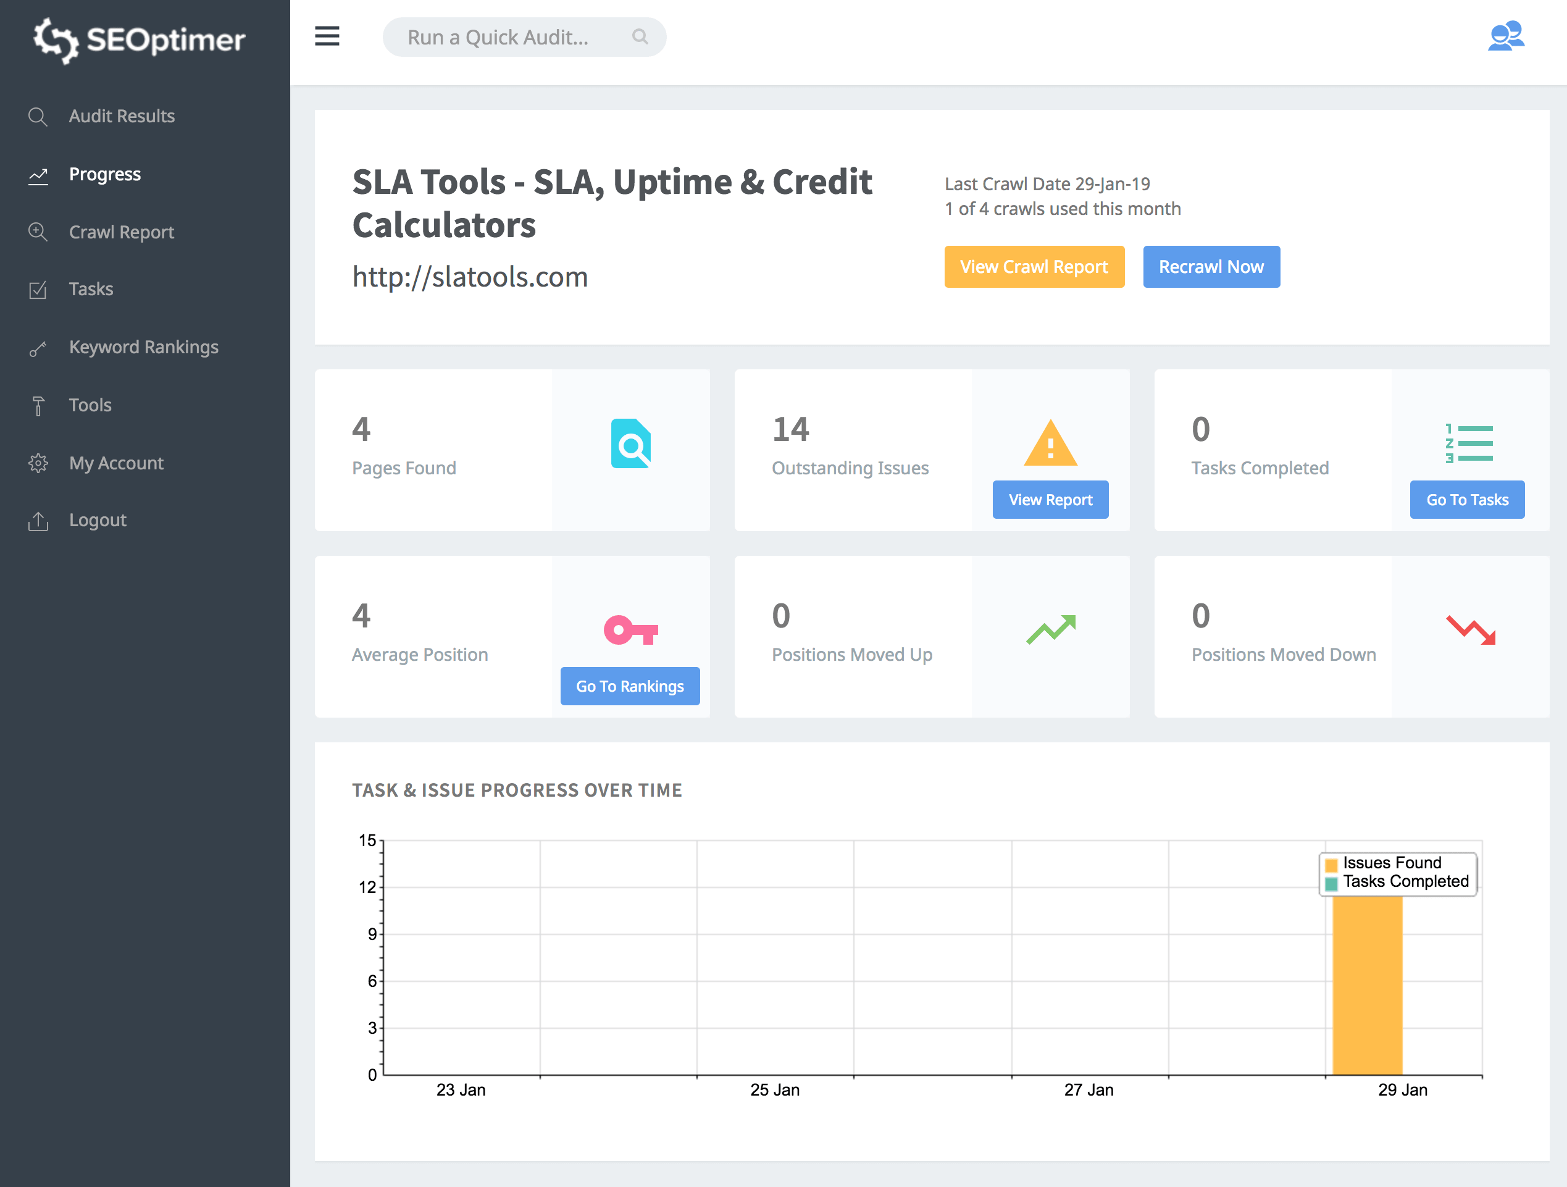This screenshot has width=1567, height=1187.
Task: Select the Progress menu item
Action: (104, 174)
